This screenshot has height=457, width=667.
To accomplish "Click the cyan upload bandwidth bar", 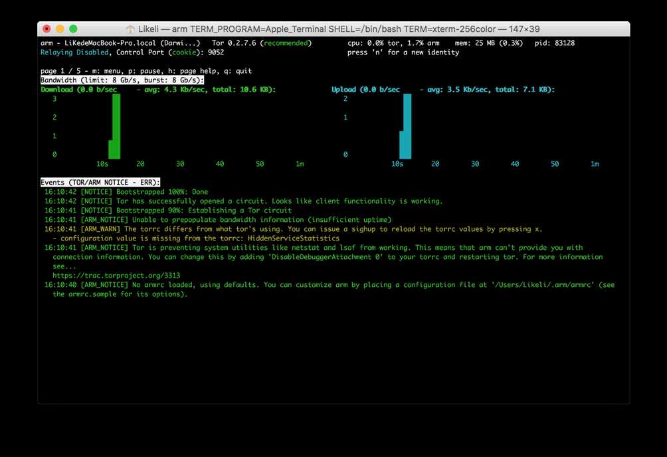I will pyautogui.click(x=406, y=126).
